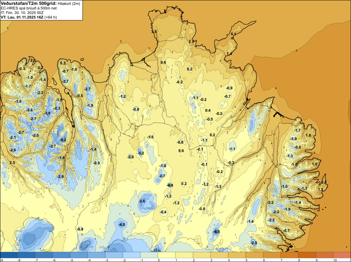Click the light yellow legend swatch between 0 and 1
Screen dimensions: 351x262
(x=166, y=255)
